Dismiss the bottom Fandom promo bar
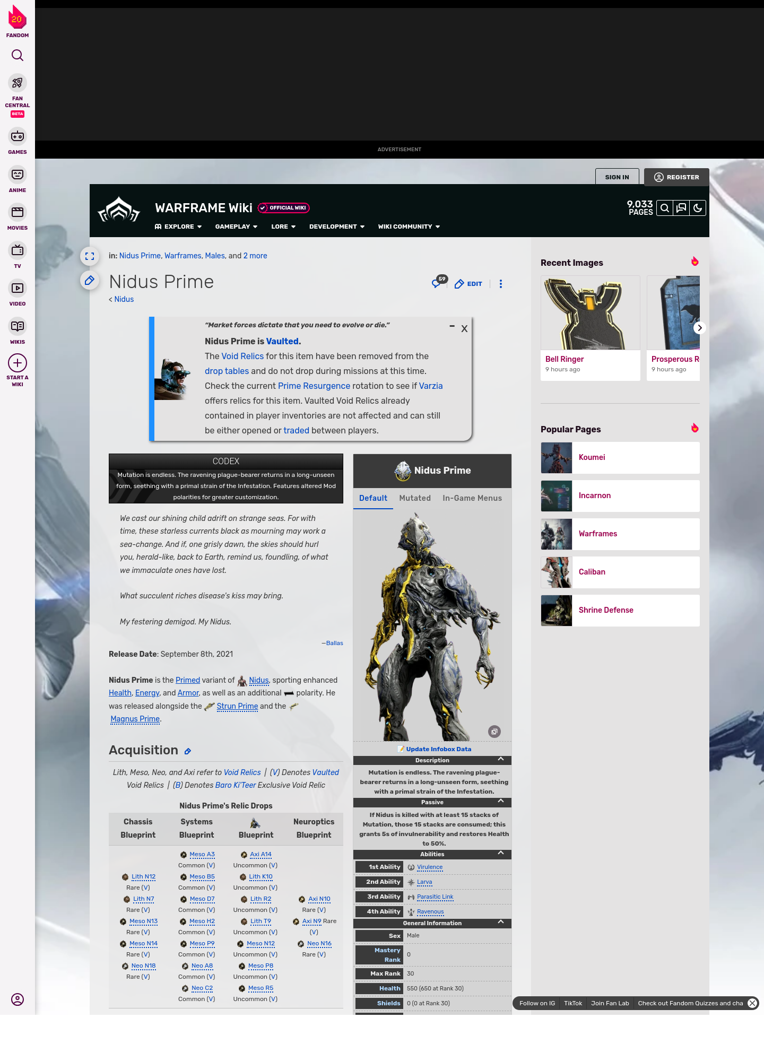The image size is (764, 1061). [x=752, y=1003]
